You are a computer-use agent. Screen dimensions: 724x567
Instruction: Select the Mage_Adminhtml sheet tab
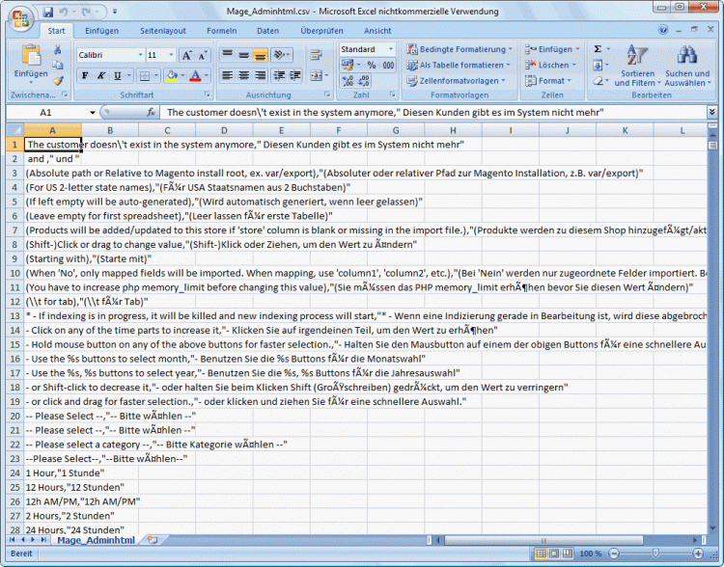click(96, 540)
